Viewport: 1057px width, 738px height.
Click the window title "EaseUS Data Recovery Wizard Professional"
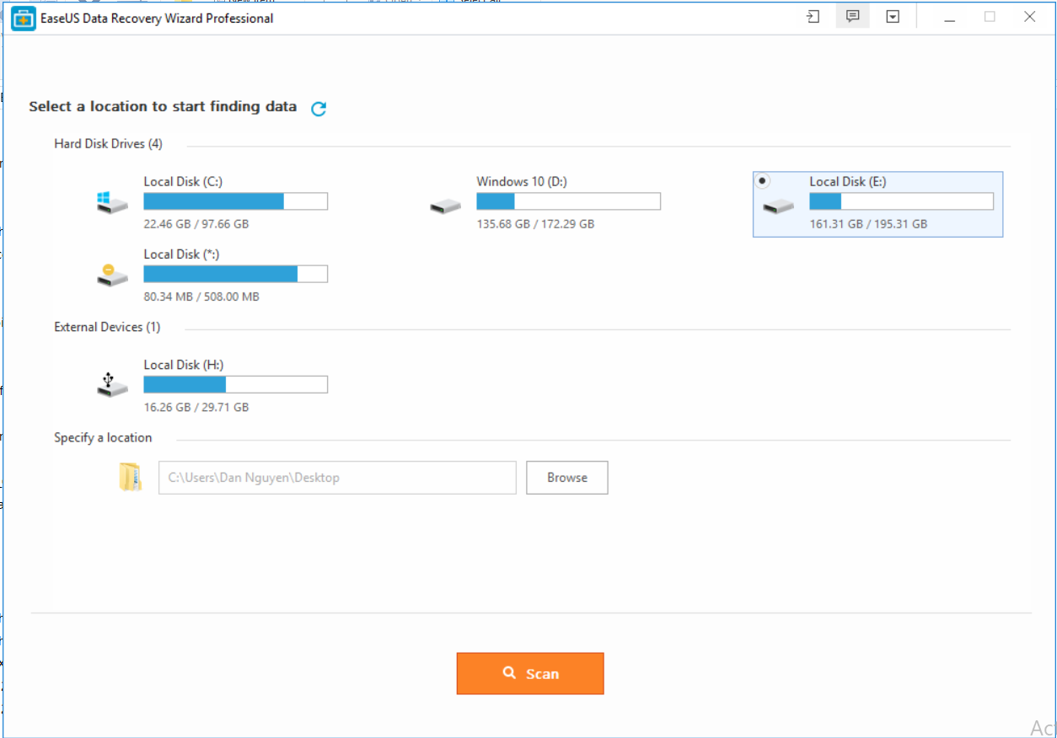(x=157, y=19)
